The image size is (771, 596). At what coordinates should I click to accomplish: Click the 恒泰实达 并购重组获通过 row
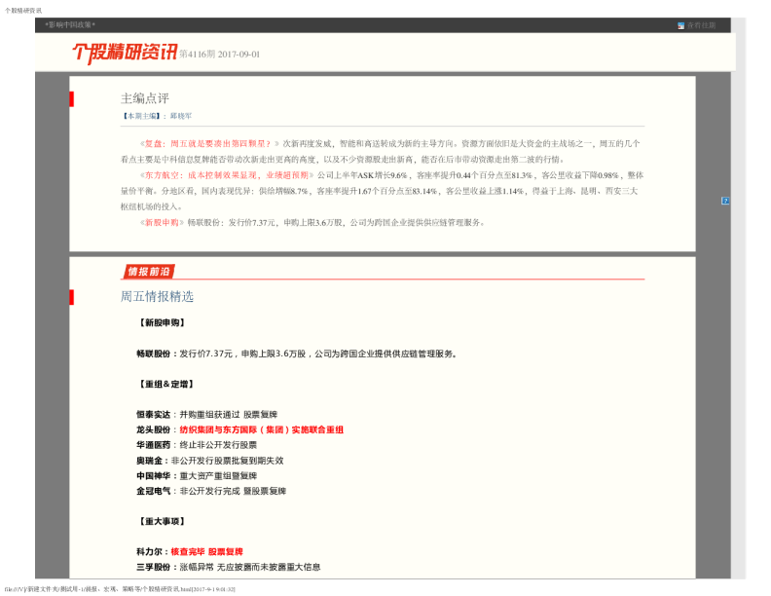click(x=207, y=415)
